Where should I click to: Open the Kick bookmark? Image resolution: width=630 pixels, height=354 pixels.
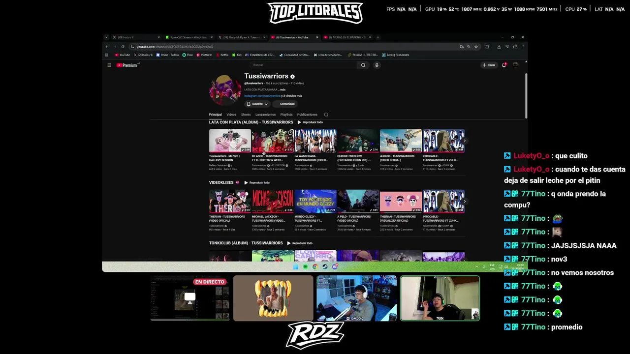(237, 55)
